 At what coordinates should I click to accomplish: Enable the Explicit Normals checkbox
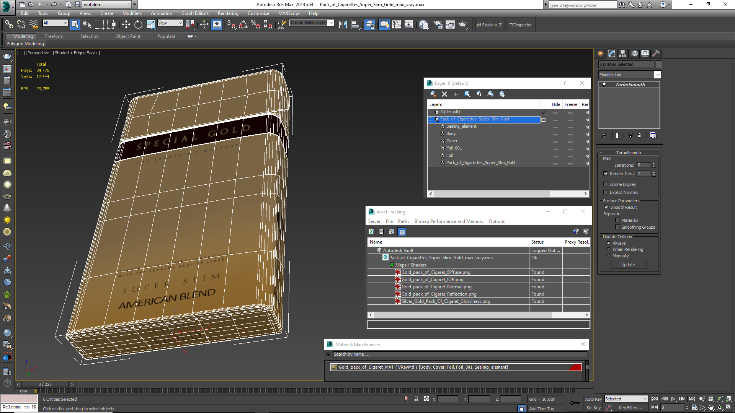coord(606,192)
